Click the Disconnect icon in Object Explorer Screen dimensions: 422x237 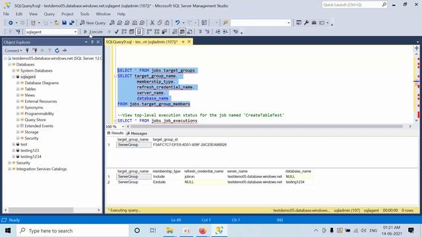click(35, 50)
